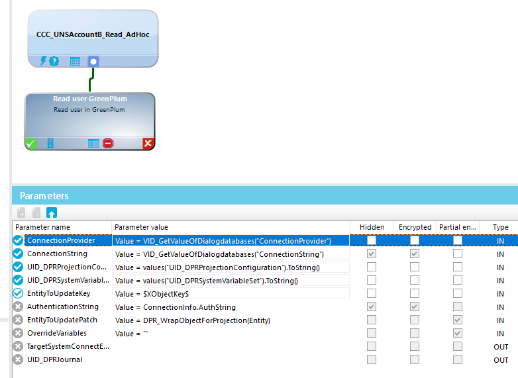Click the Parameter value column header

tap(231, 227)
